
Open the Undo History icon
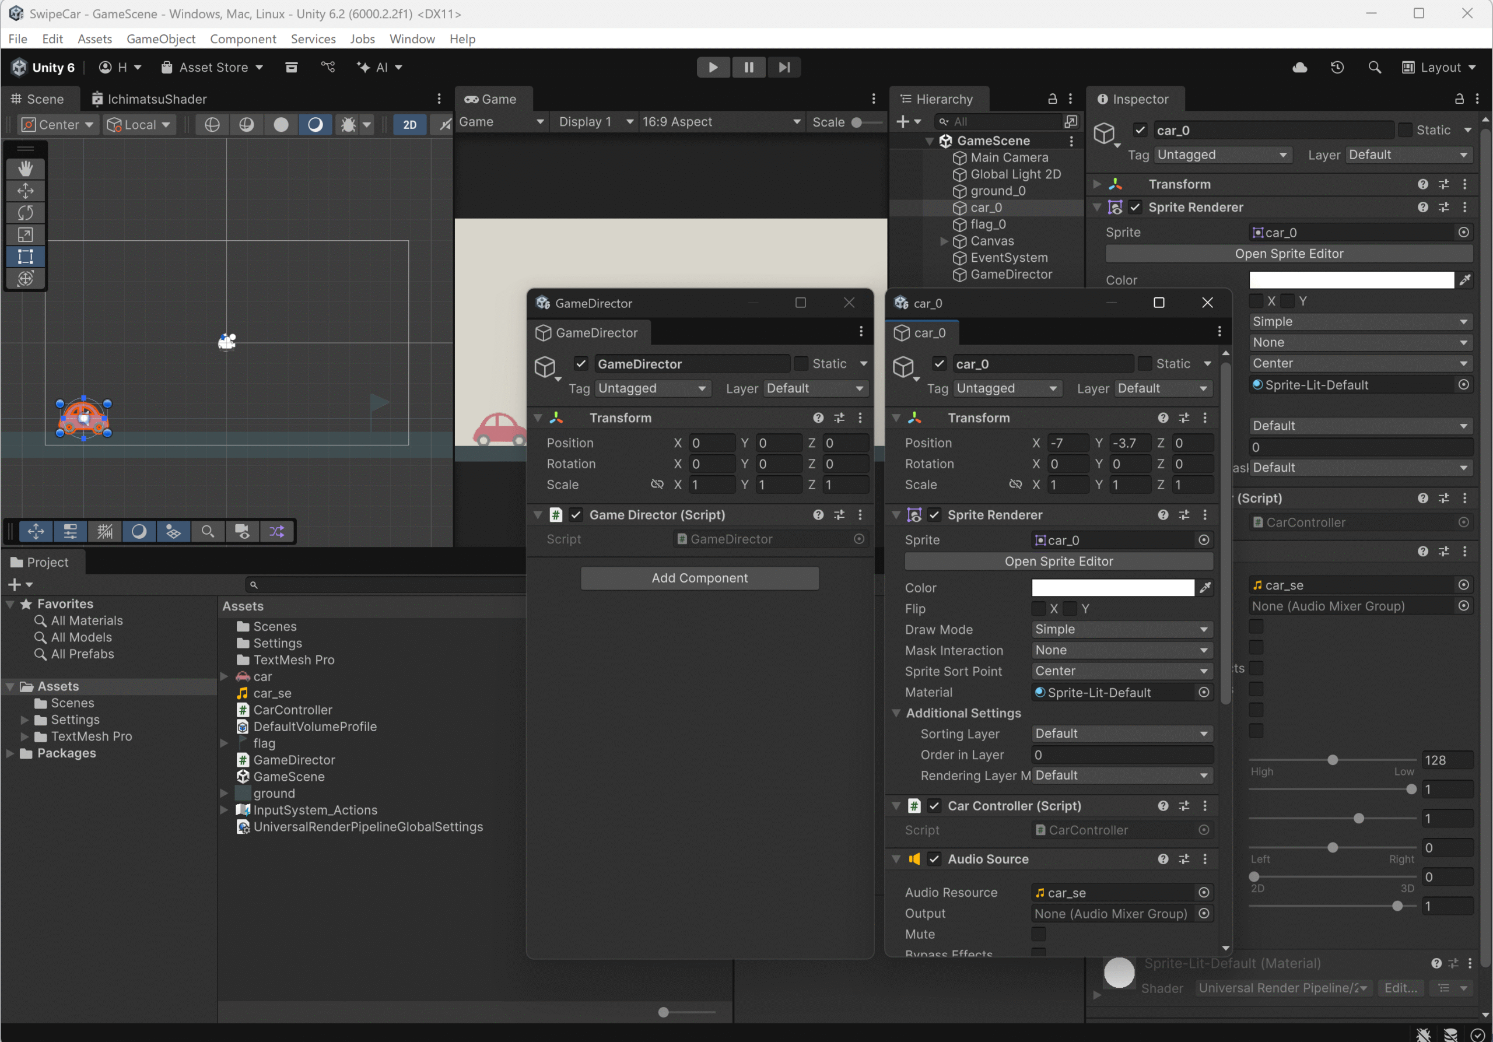pos(1337,68)
